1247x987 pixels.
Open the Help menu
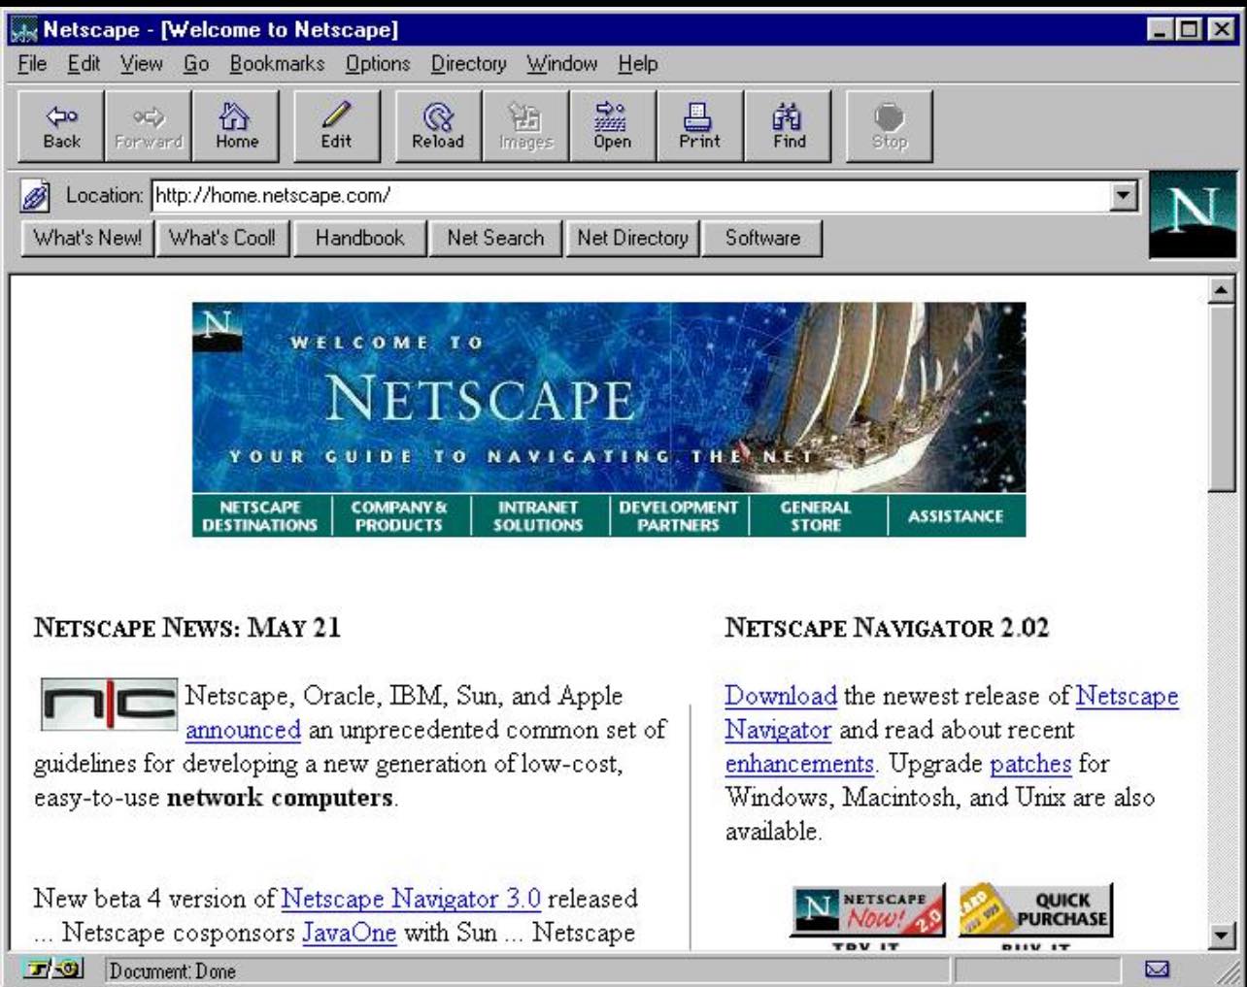point(638,64)
